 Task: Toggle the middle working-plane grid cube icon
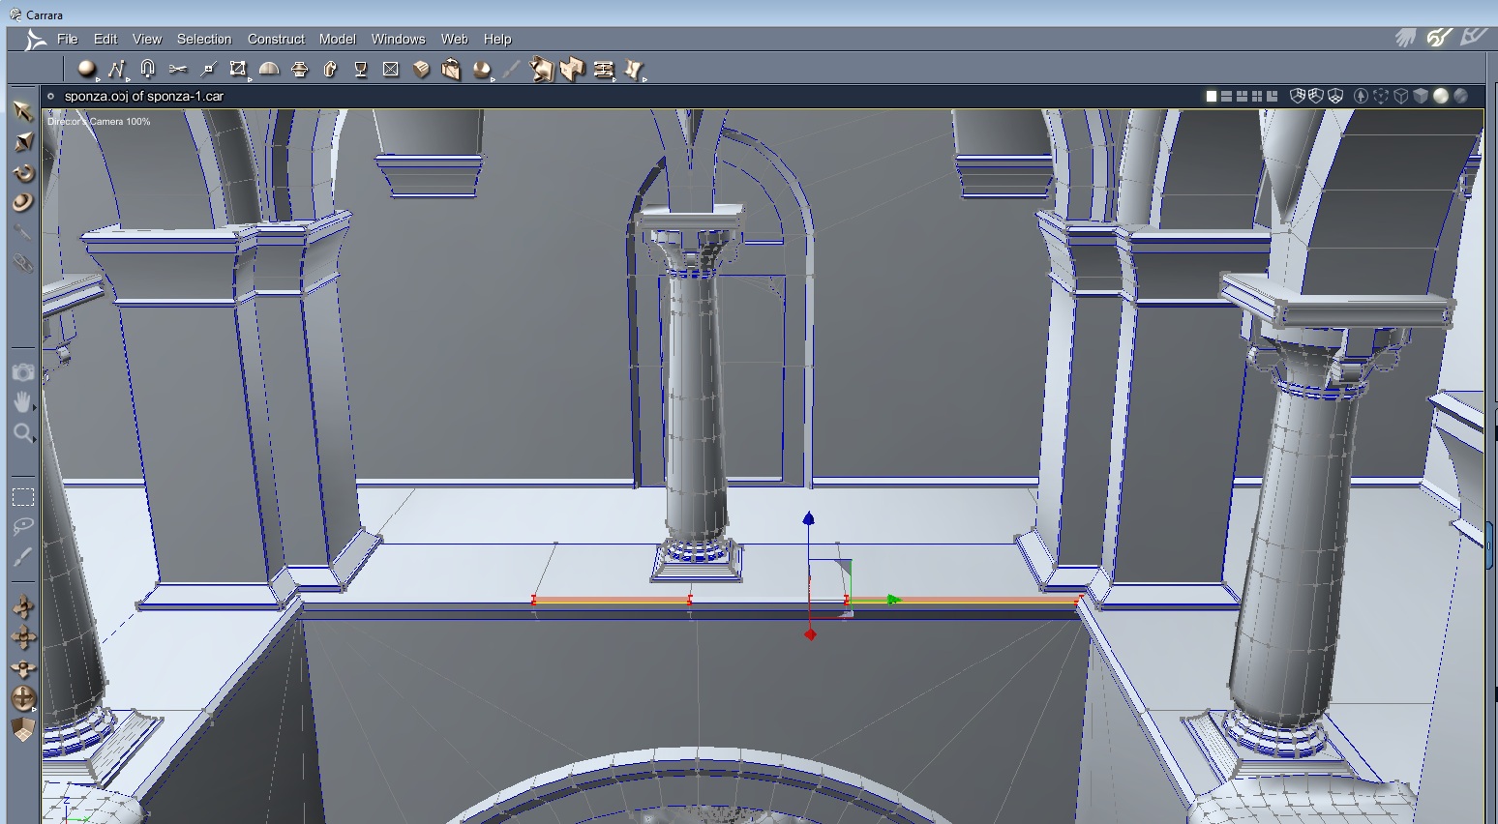pyautogui.click(x=1316, y=96)
